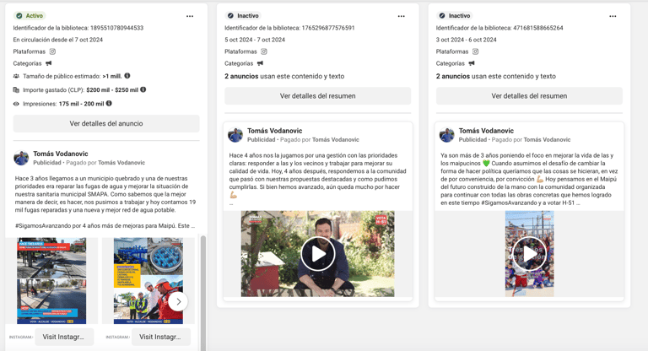Click the Instagram platform icon on the Activo card

point(52,51)
